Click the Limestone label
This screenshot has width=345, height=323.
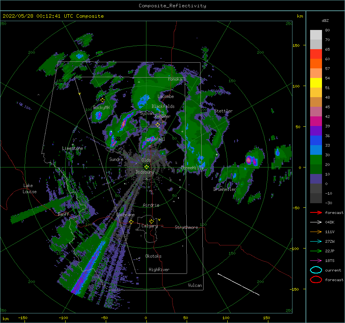tap(72, 148)
